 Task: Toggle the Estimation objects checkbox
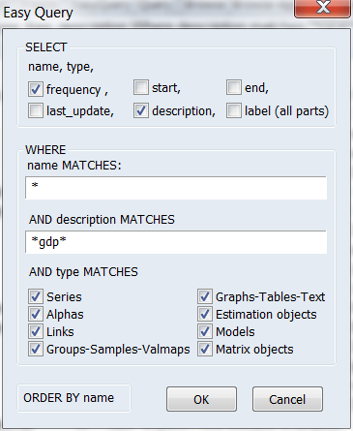pos(205,314)
